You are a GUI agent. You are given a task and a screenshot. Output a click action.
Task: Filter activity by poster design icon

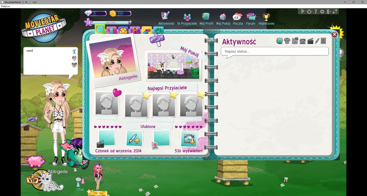tap(323, 41)
